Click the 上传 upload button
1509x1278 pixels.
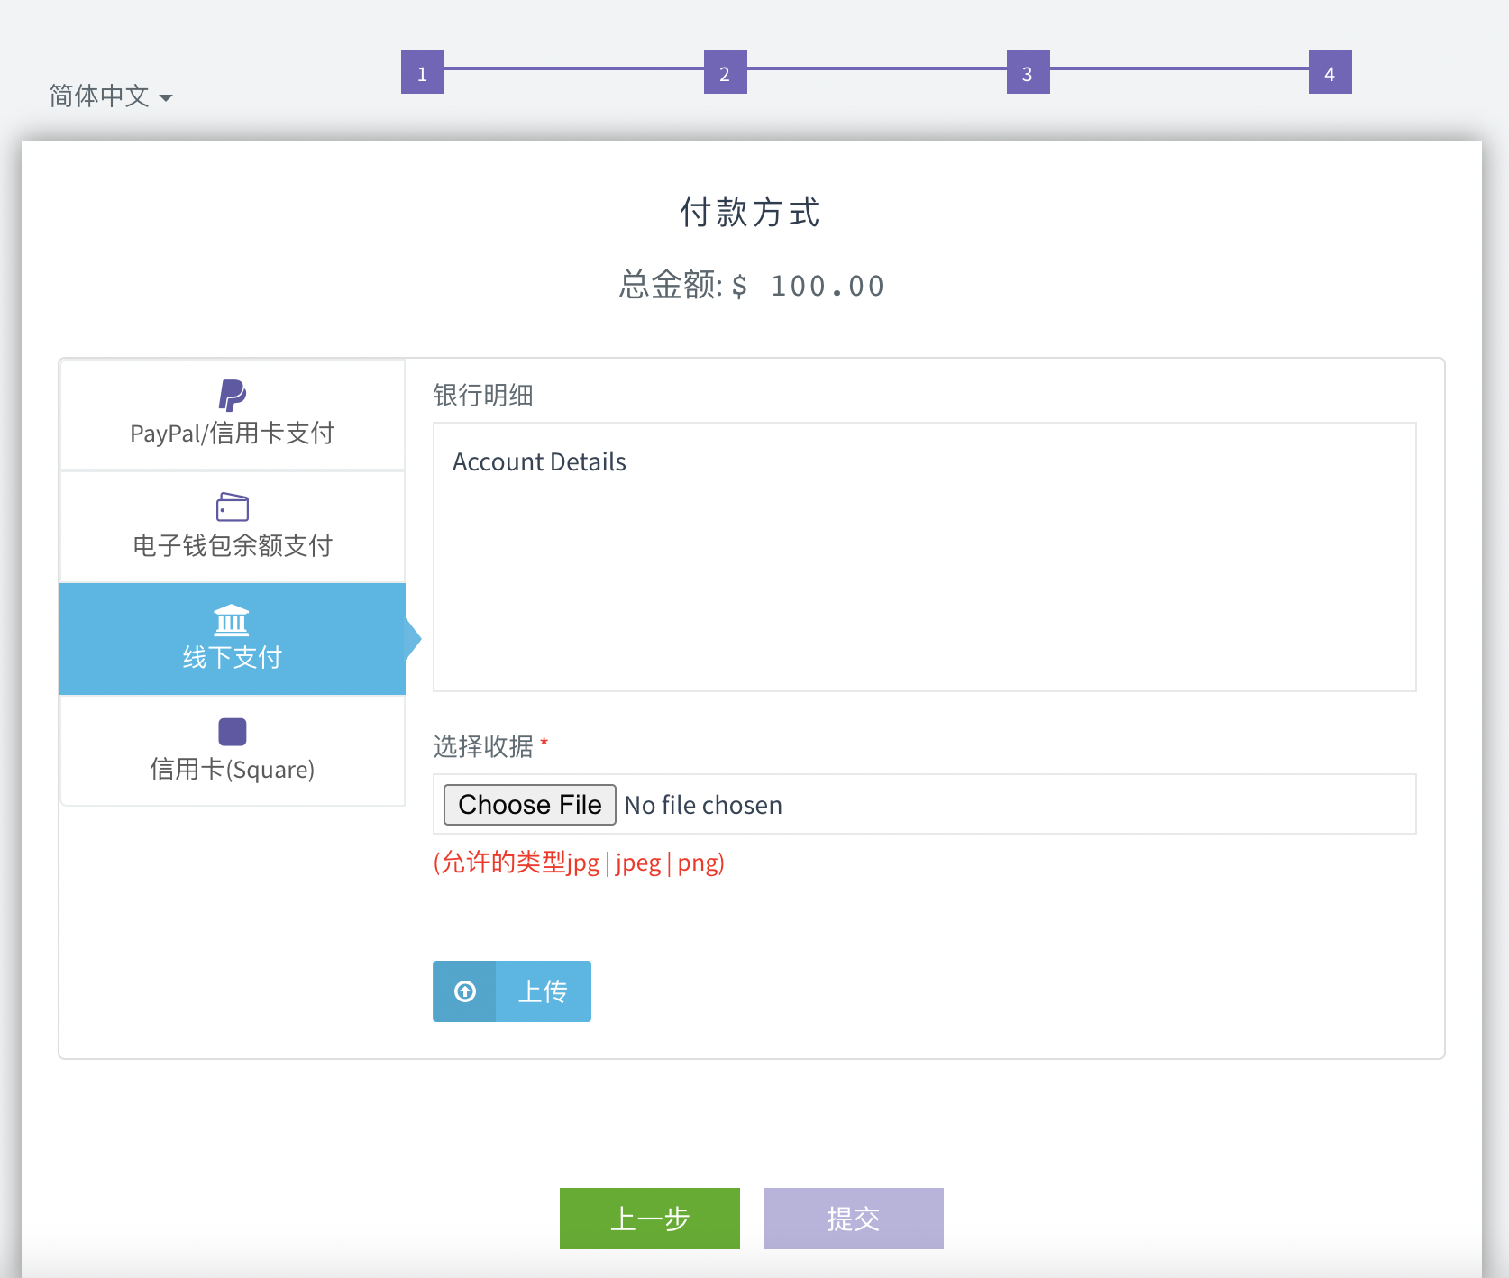(541, 991)
